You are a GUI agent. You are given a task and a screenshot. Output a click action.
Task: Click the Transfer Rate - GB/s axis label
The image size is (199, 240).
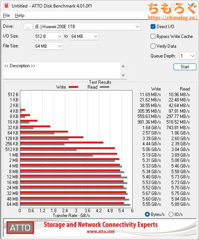tap(71, 216)
